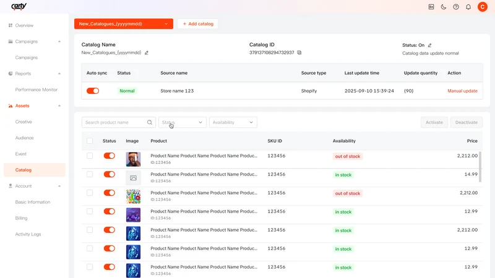
Task: Click the Deactivate button
Action: click(467, 122)
